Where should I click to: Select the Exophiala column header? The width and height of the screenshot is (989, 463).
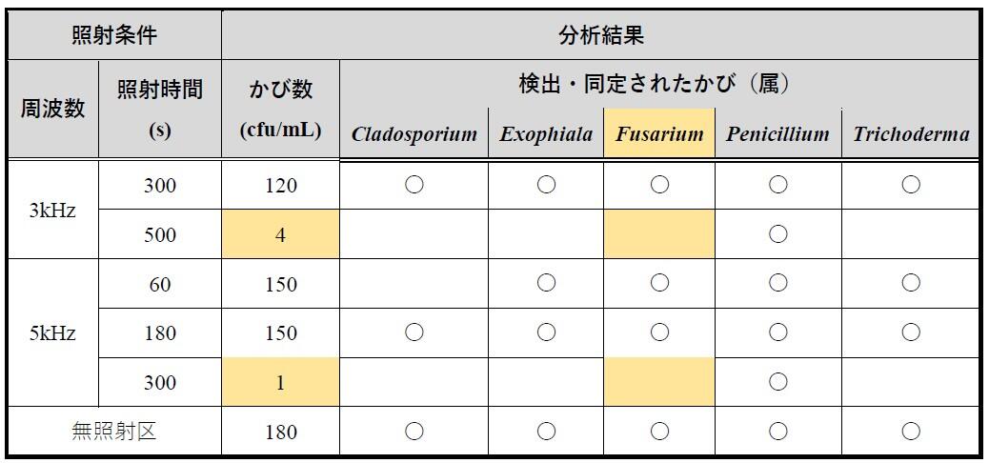pyautogui.click(x=546, y=134)
